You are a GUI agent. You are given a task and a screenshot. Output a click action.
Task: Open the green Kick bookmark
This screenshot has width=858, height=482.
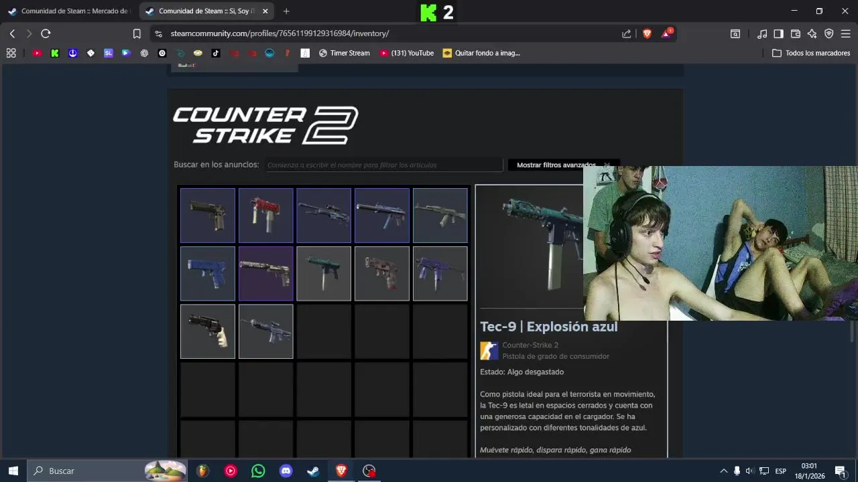tap(55, 53)
